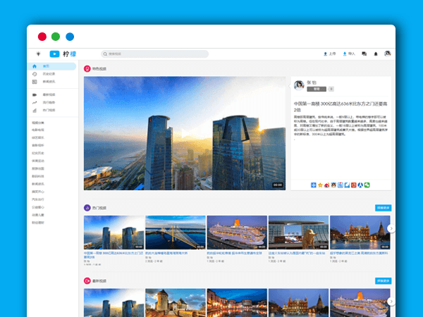Open the 上传 upload button
This screenshot has width=423, height=317.
pos(329,54)
